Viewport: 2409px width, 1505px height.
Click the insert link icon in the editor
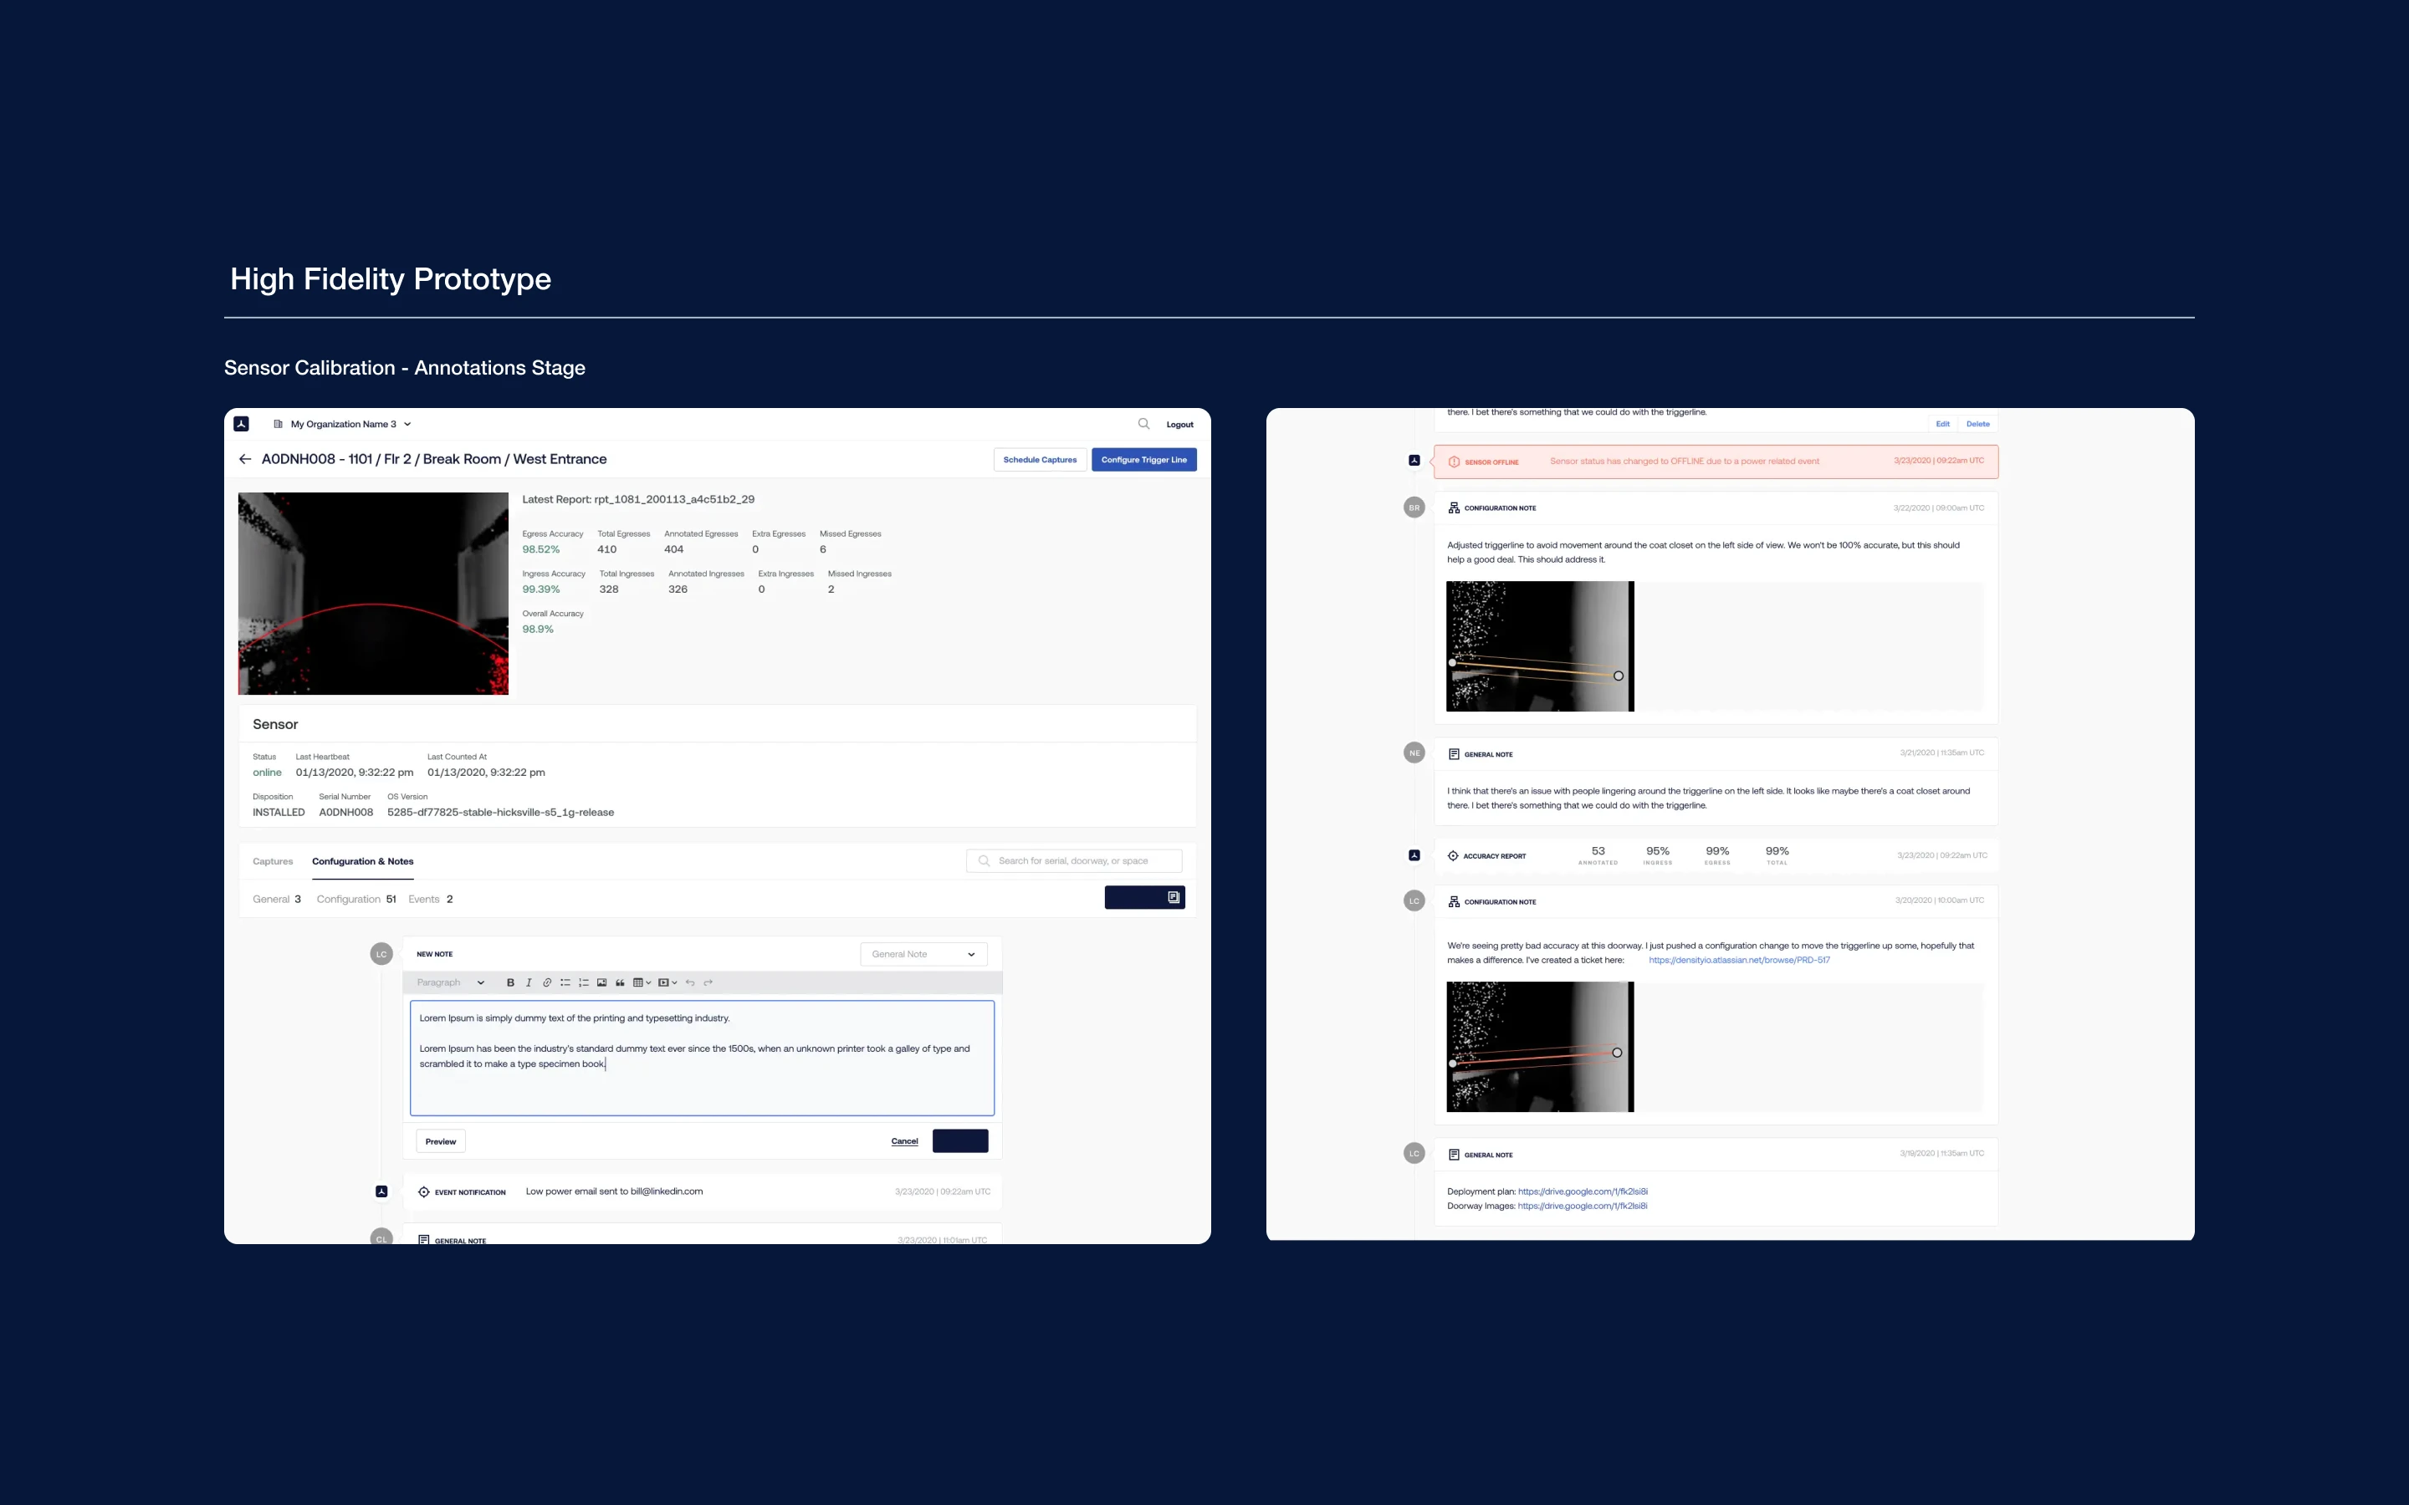(548, 982)
